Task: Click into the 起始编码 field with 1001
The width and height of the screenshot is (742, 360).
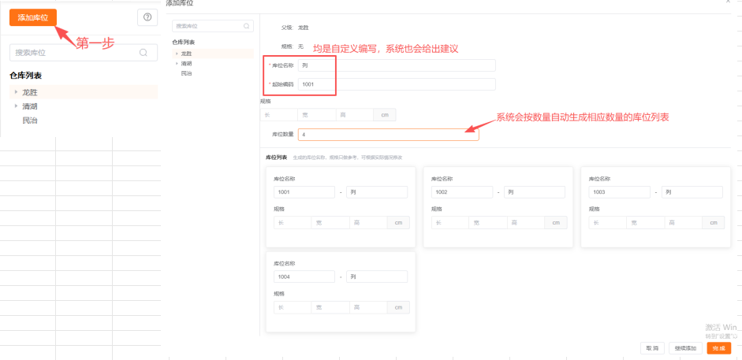Action: [397, 84]
